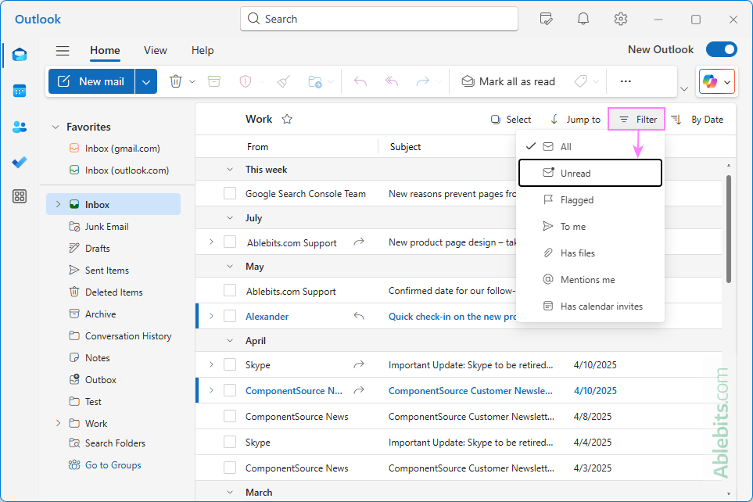Collapse the April message group
Image resolution: width=753 pixels, height=502 pixels.
click(230, 341)
